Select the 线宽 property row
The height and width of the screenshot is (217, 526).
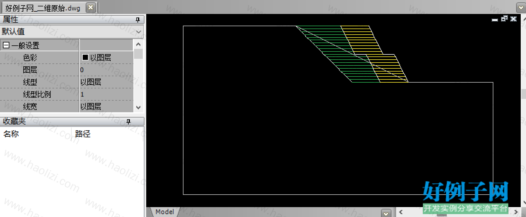point(67,106)
